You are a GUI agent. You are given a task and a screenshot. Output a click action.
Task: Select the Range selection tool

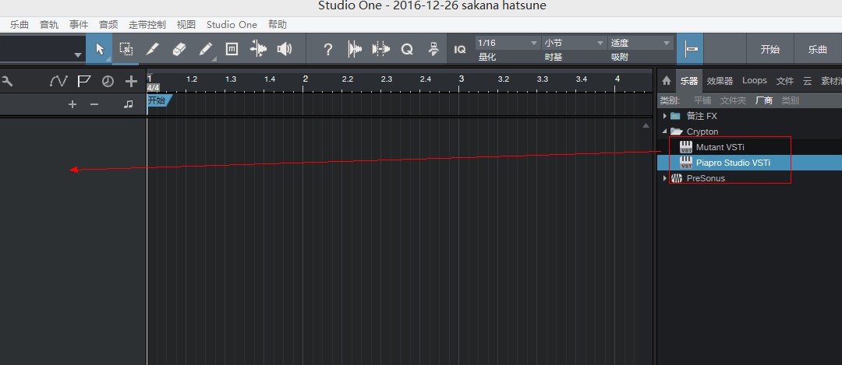pos(126,49)
